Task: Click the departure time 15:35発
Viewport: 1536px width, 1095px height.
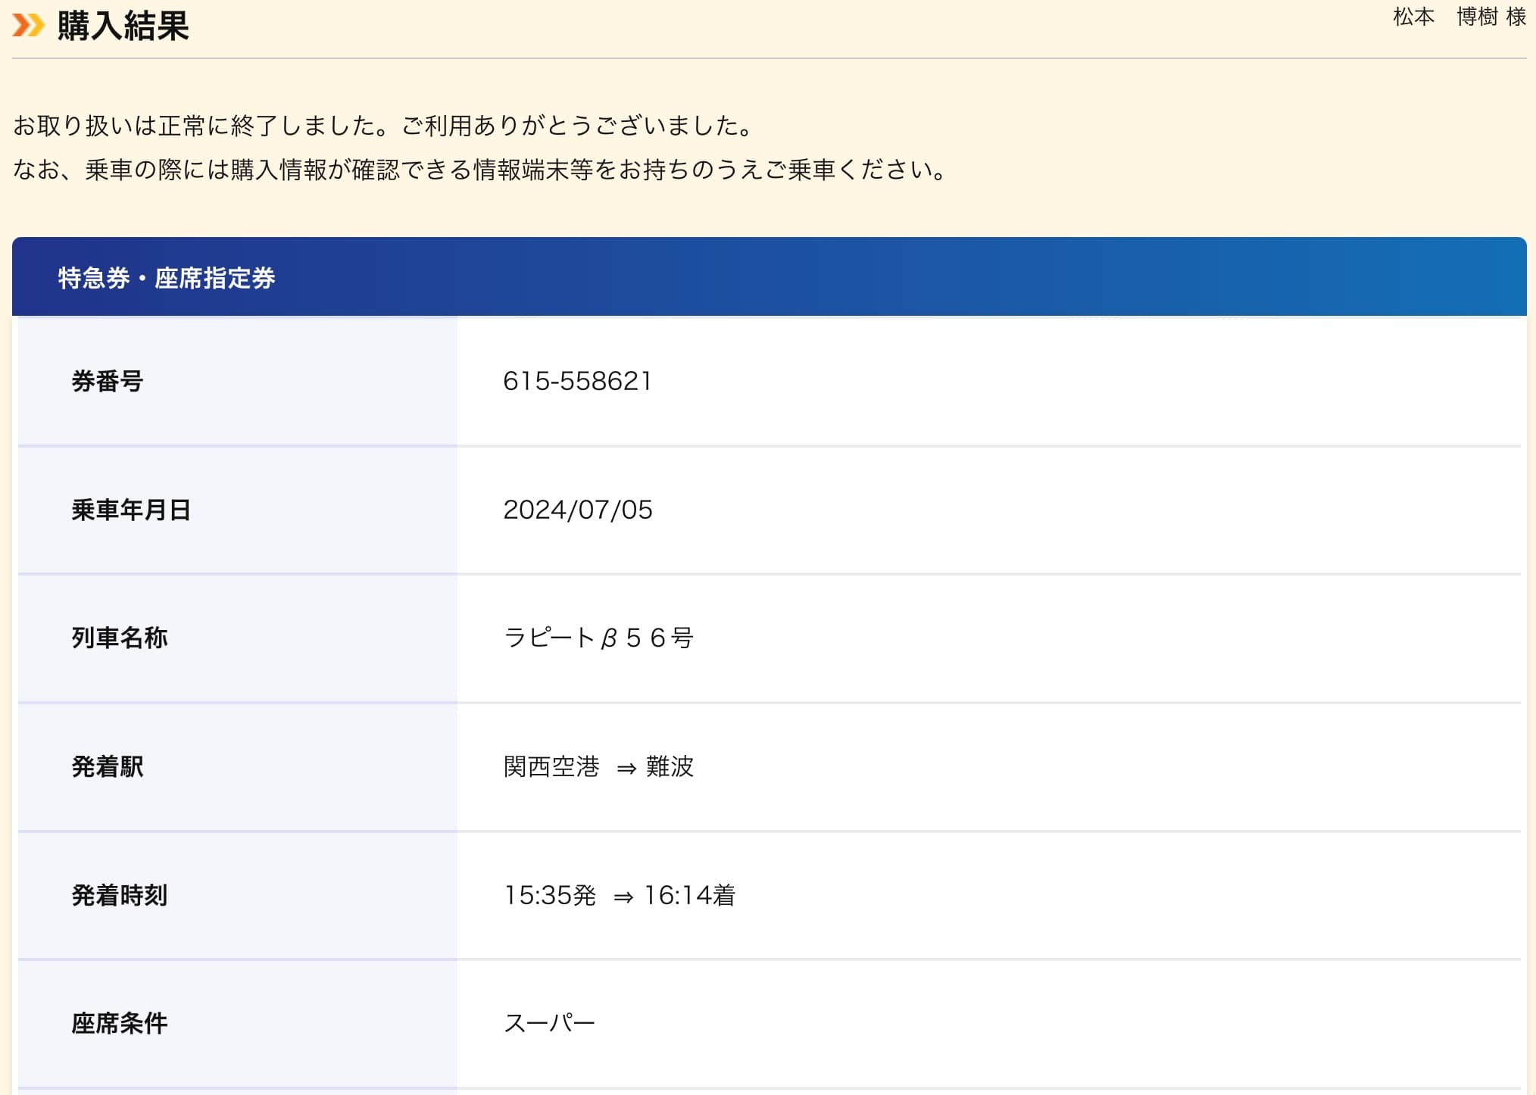Action: [x=550, y=895]
